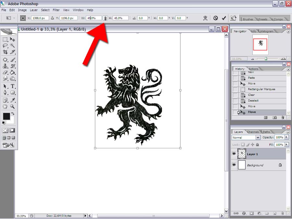Open the blend mode Normal dropdown

(258, 138)
